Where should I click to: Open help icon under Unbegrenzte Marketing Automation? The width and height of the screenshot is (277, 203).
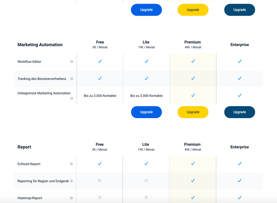(x=72, y=98)
